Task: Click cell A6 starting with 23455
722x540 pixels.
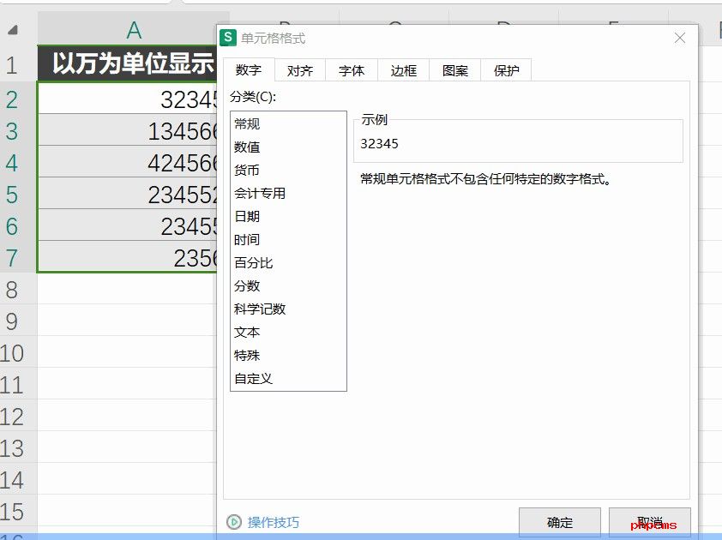Action: 127,226
